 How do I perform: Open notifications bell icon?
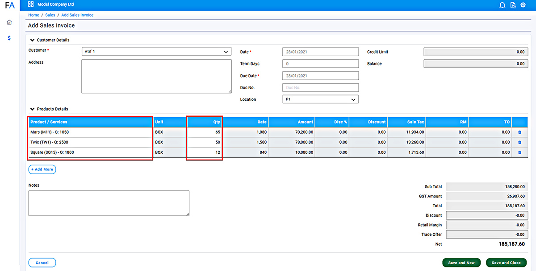(502, 5)
